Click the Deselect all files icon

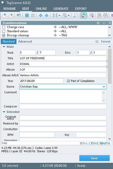point(33,15)
